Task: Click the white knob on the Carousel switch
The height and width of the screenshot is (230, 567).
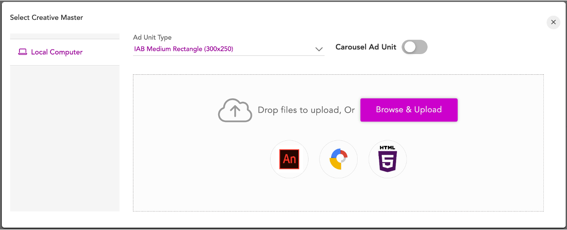Action: (409, 47)
